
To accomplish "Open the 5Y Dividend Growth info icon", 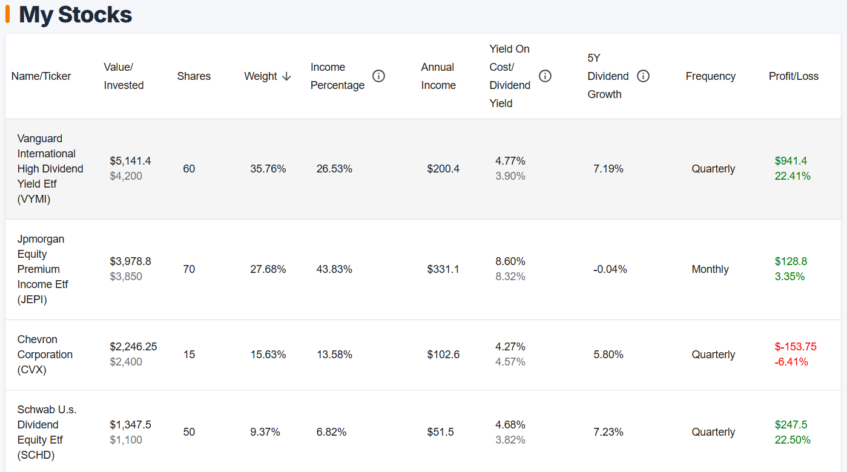I will (x=643, y=76).
